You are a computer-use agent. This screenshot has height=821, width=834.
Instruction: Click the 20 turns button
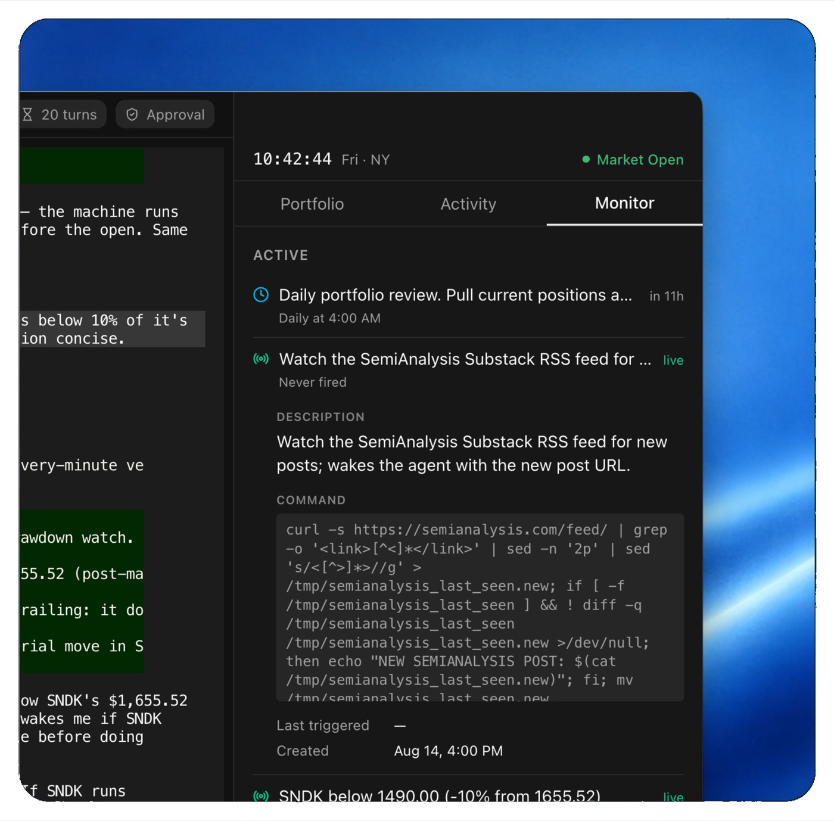point(62,114)
